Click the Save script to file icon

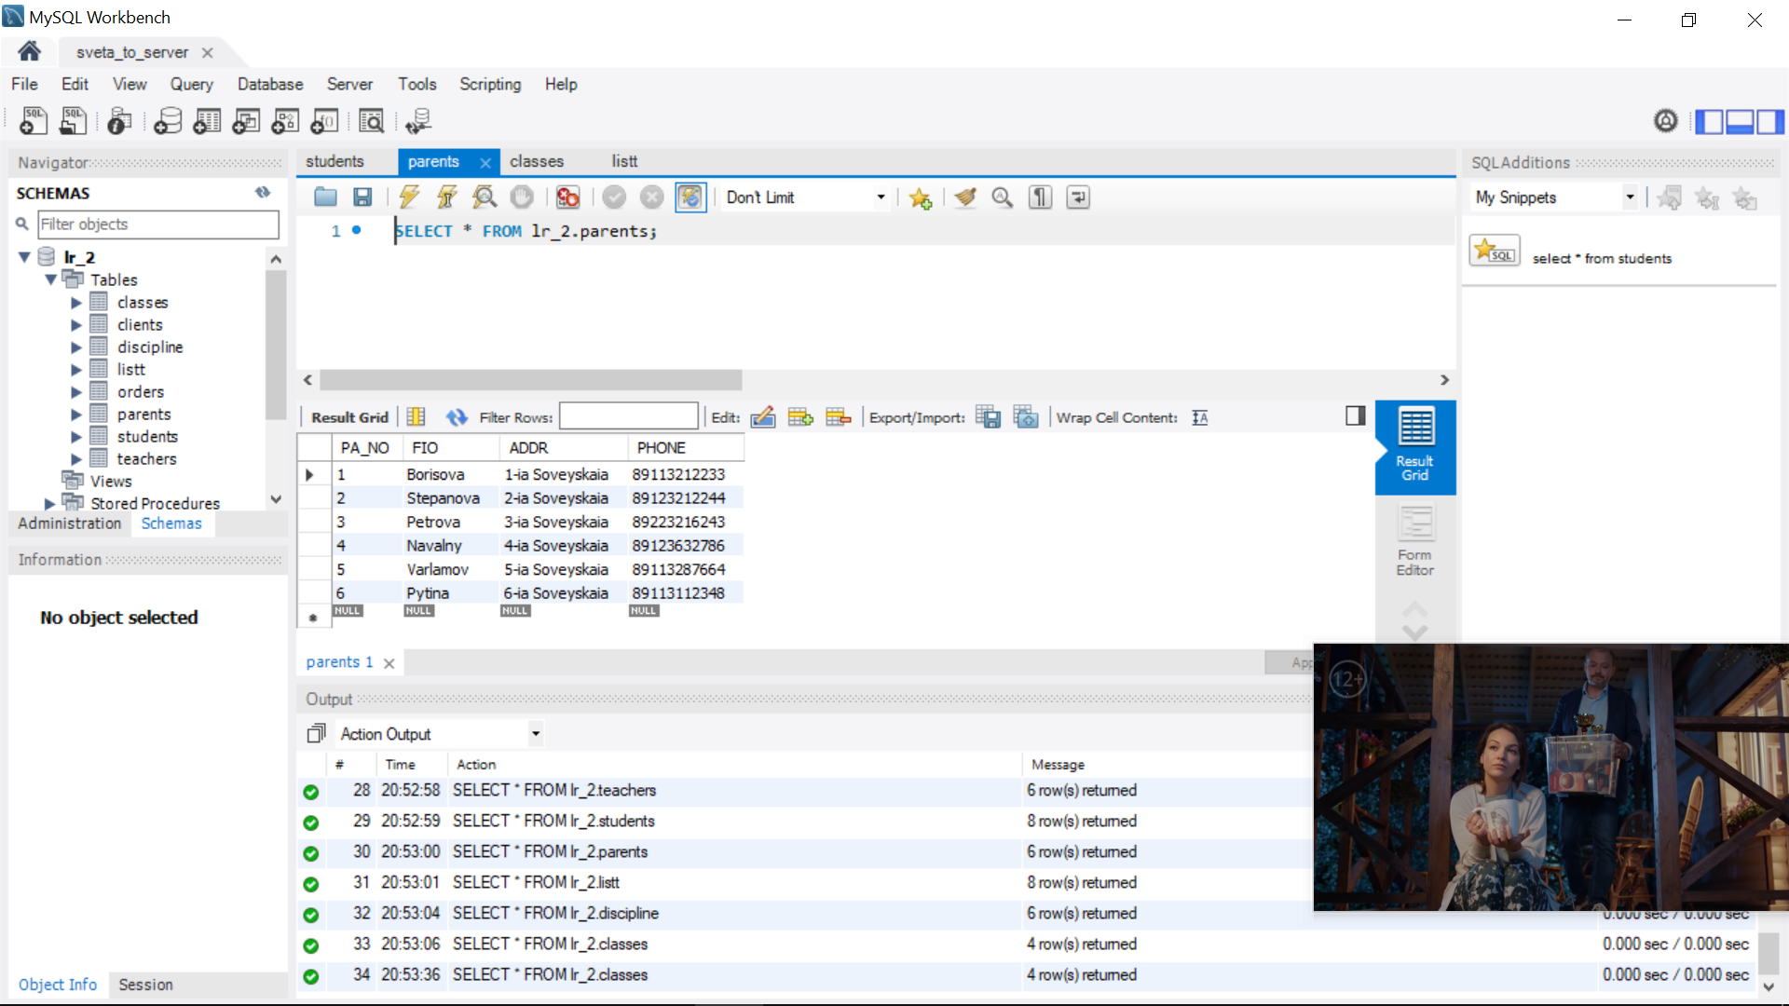[362, 197]
